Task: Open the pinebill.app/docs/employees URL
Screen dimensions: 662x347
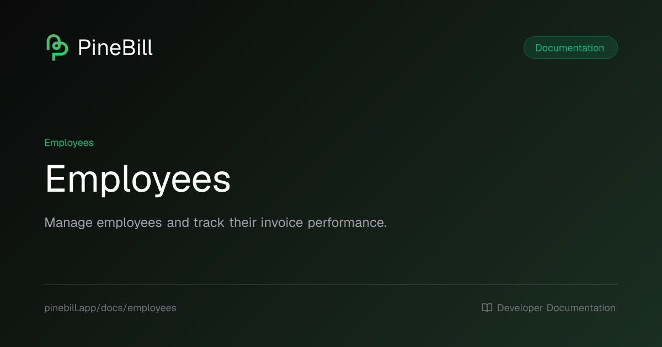Action: [x=110, y=308]
